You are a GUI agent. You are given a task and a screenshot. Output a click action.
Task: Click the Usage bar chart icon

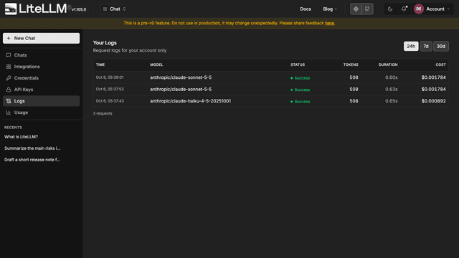coord(9,113)
